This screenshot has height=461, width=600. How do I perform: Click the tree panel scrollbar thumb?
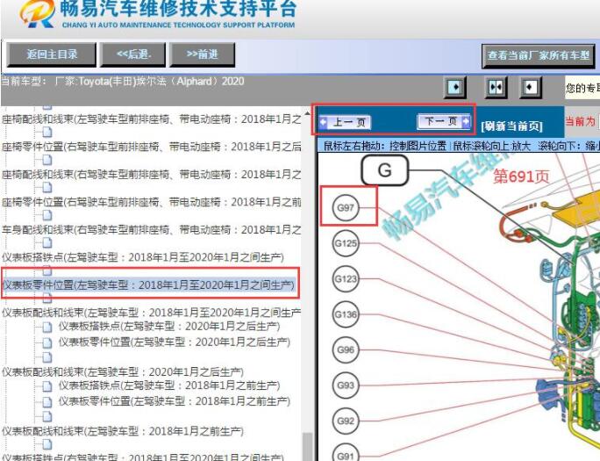click(x=307, y=446)
